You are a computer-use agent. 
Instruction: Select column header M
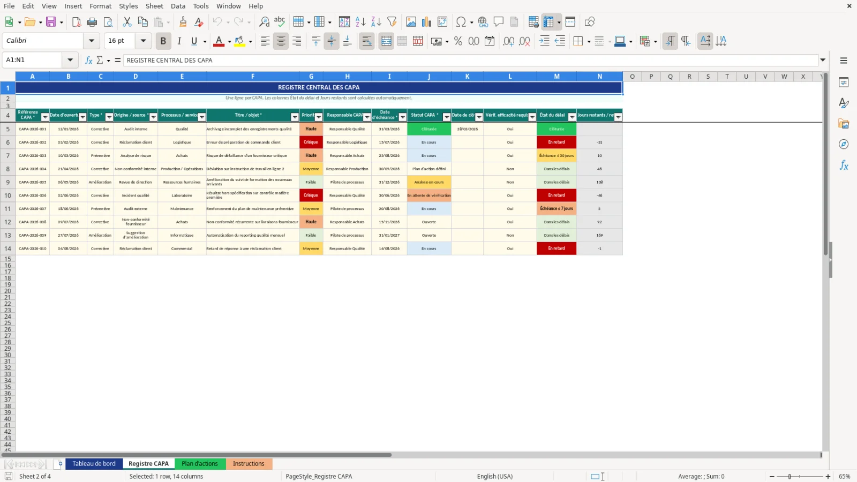557,77
